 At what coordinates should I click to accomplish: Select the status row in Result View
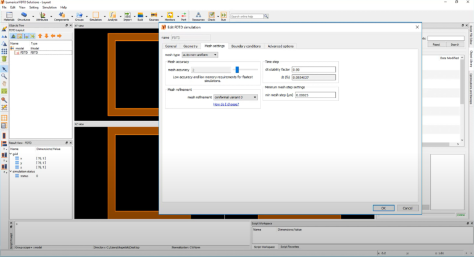pyautogui.click(x=41, y=176)
